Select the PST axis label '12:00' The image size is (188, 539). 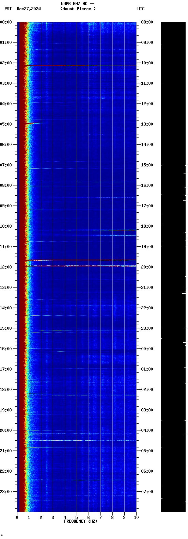coord(6,267)
